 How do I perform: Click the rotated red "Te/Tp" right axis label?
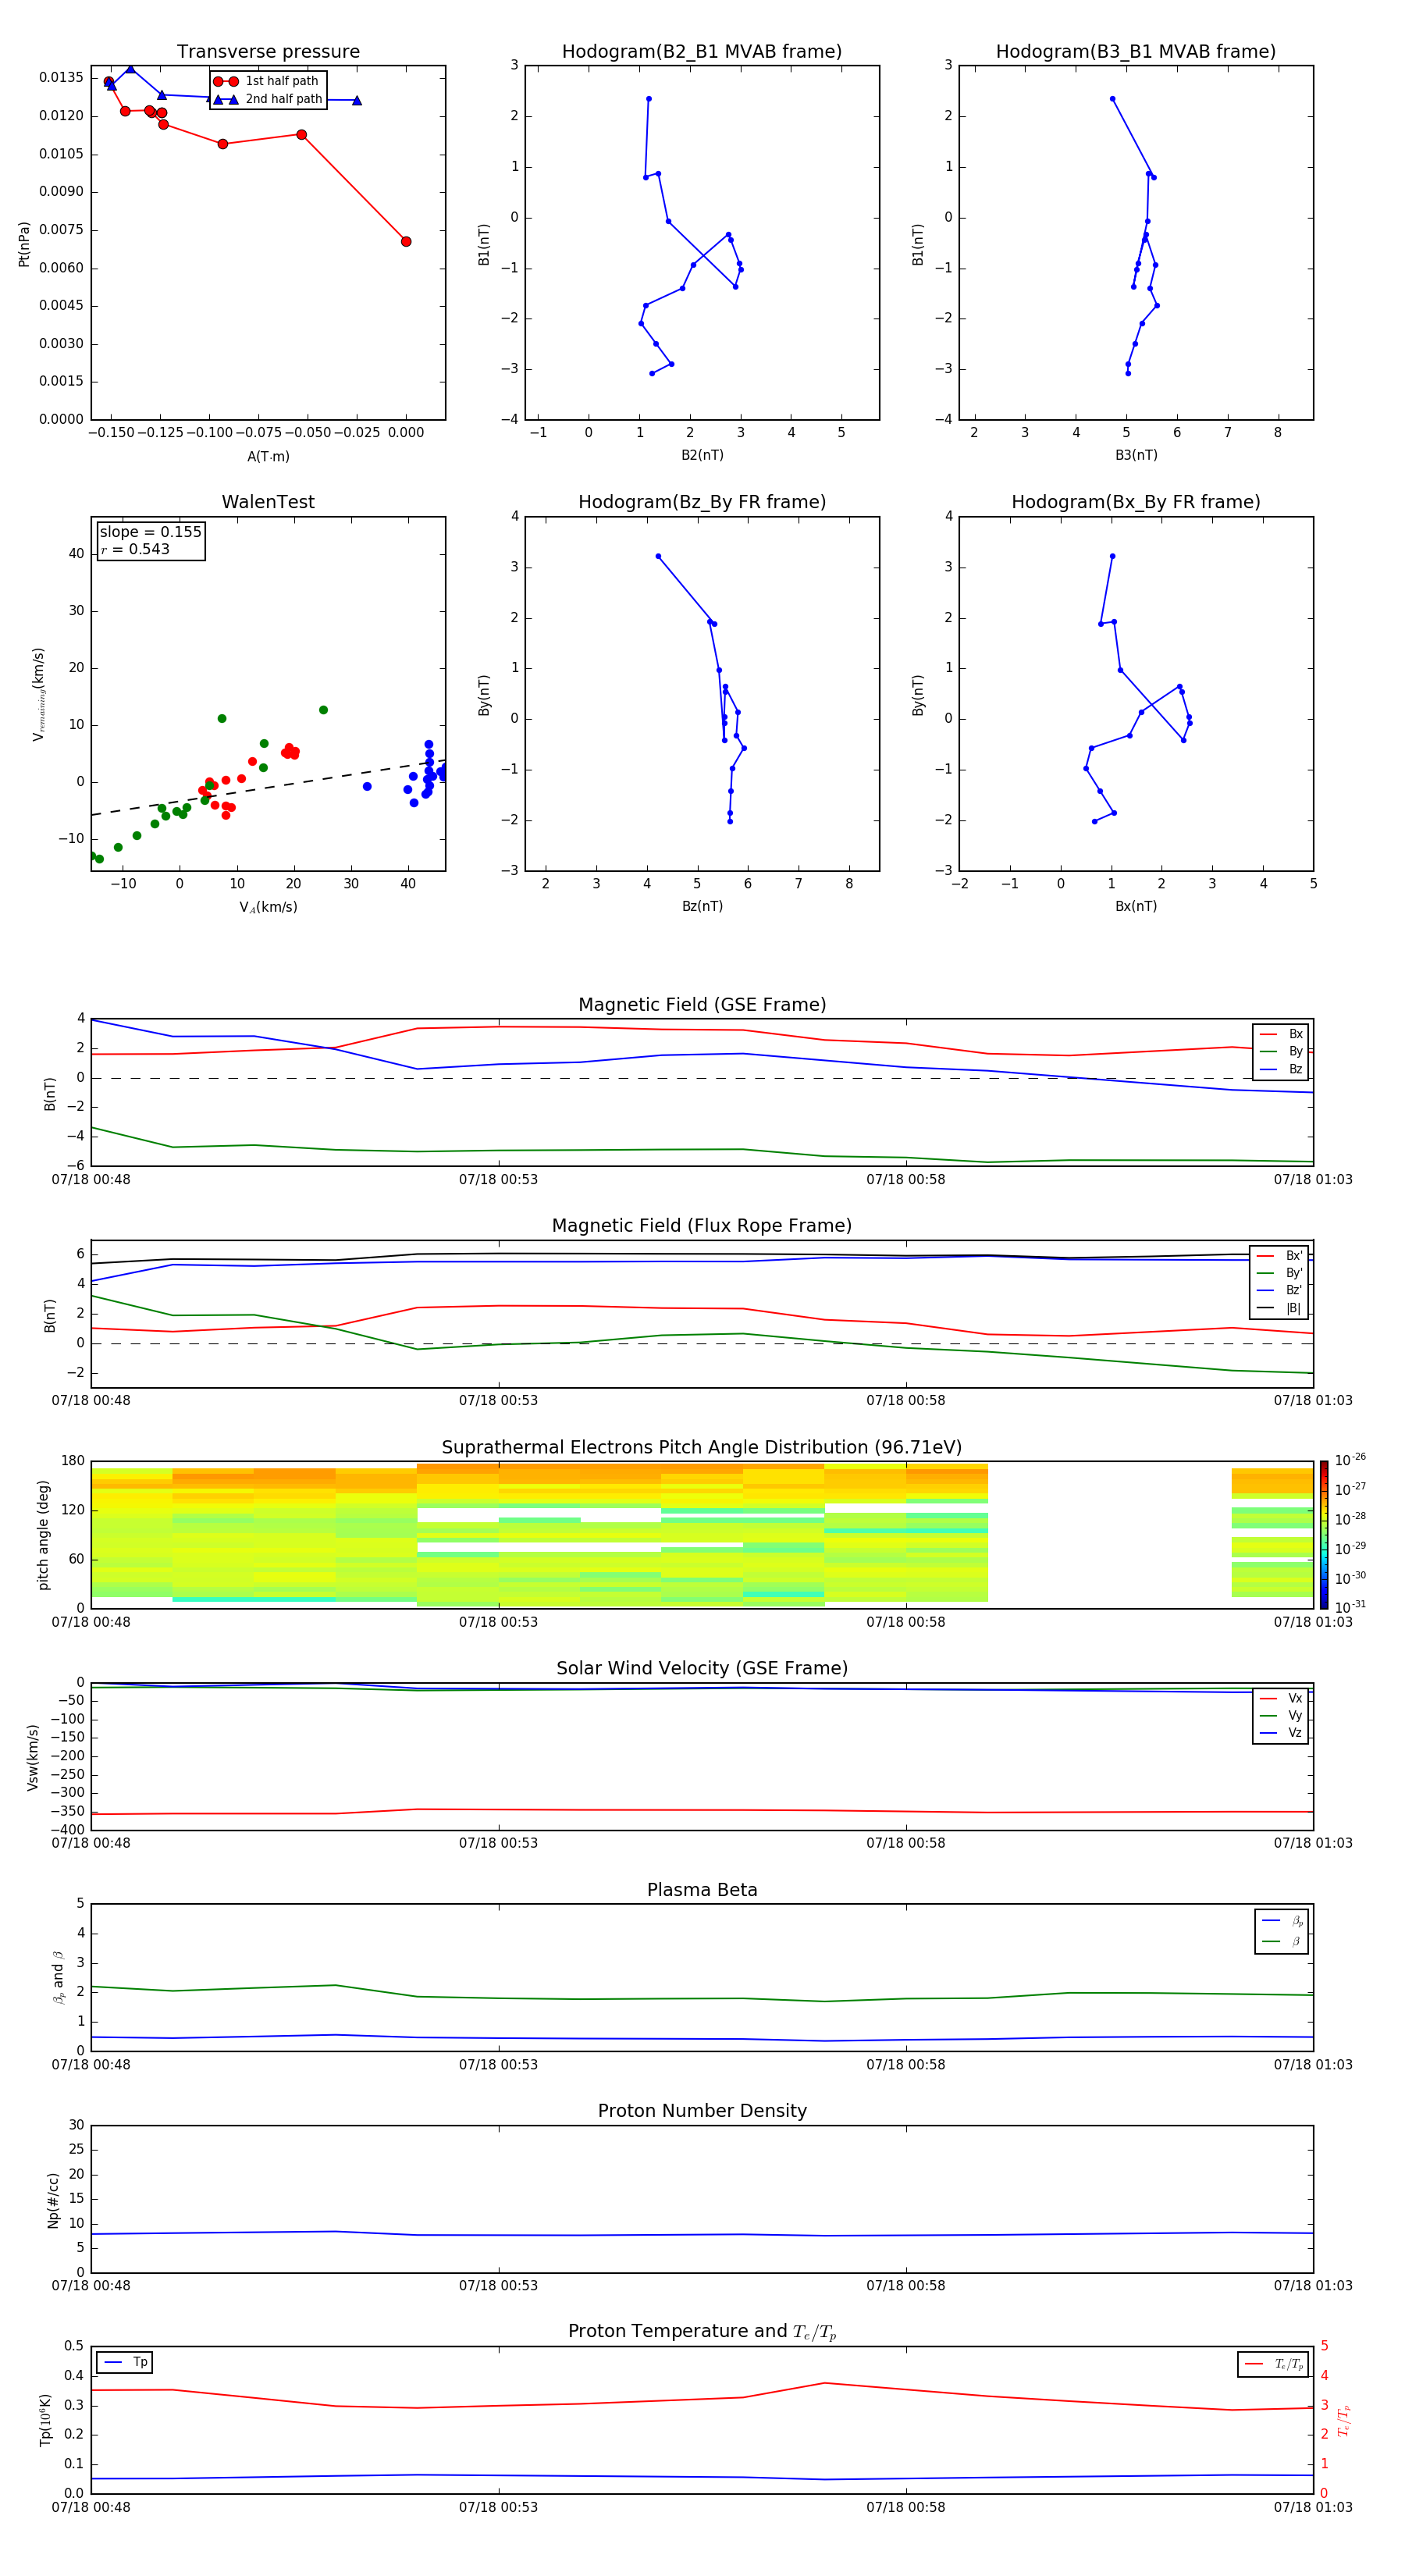[1343, 2420]
